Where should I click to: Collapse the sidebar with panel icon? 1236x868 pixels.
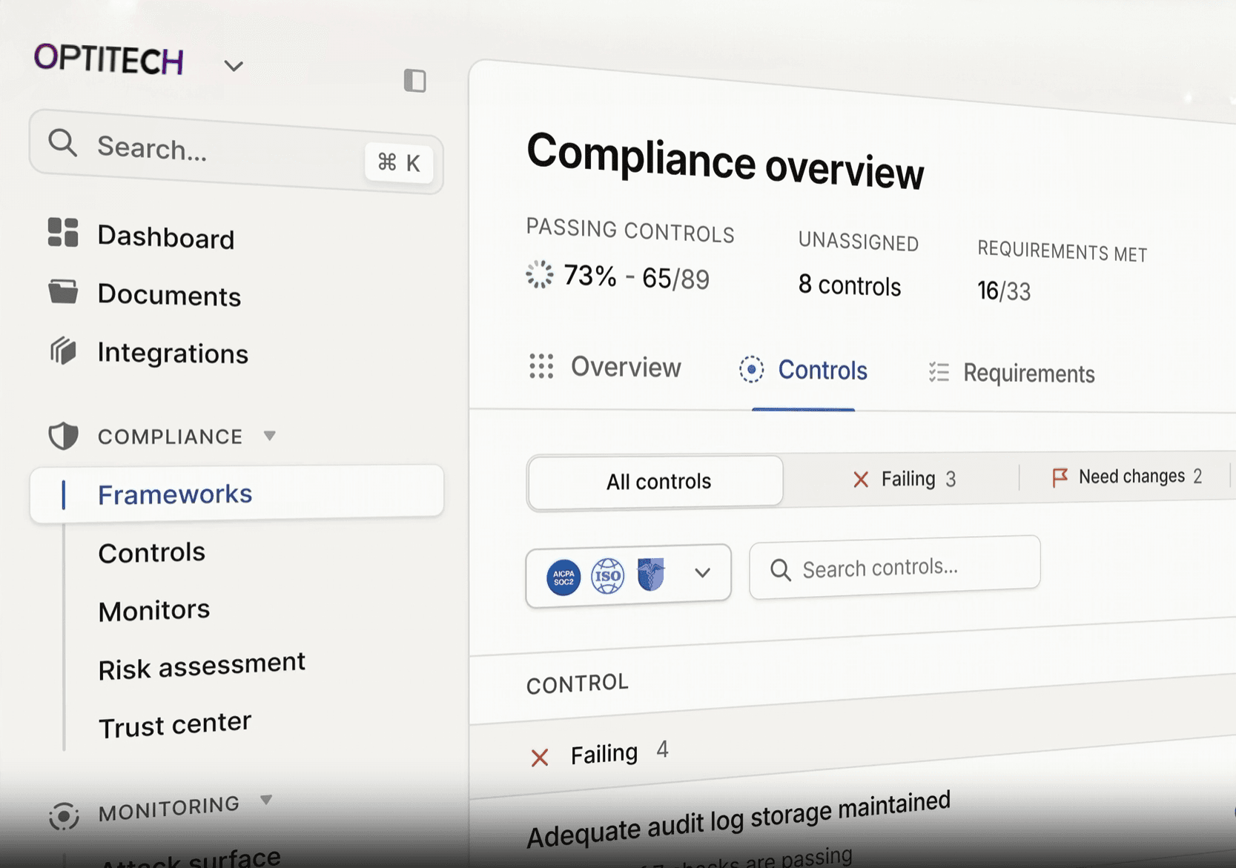415,80
